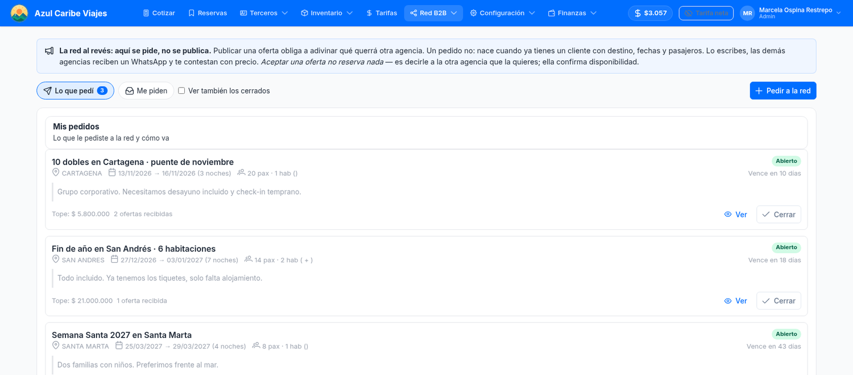Click the eye icon on the Cartagena request
853x375 pixels.
click(x=728, y=215)
